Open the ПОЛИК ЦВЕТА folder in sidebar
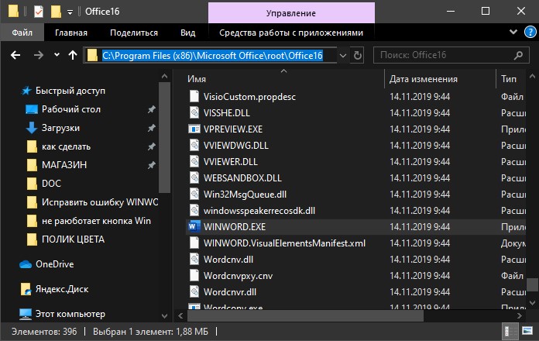Viewport: 539px width, 341px height. (73, 239)
